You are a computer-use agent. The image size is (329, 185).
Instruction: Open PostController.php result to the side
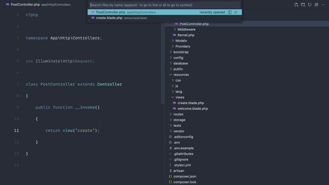[x=230, y=12]
